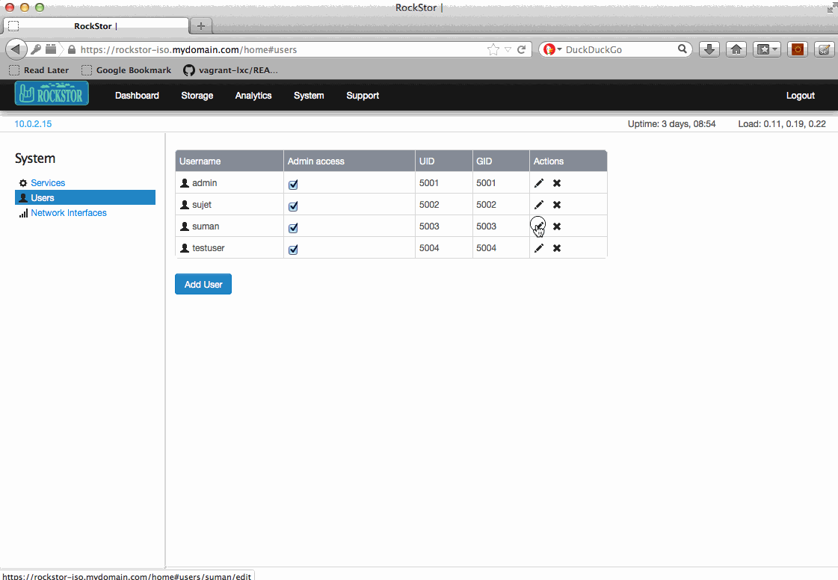Click the lock icon in URL bar
The height and width of the screenshot is (580, 838).
tap(72, 50)
